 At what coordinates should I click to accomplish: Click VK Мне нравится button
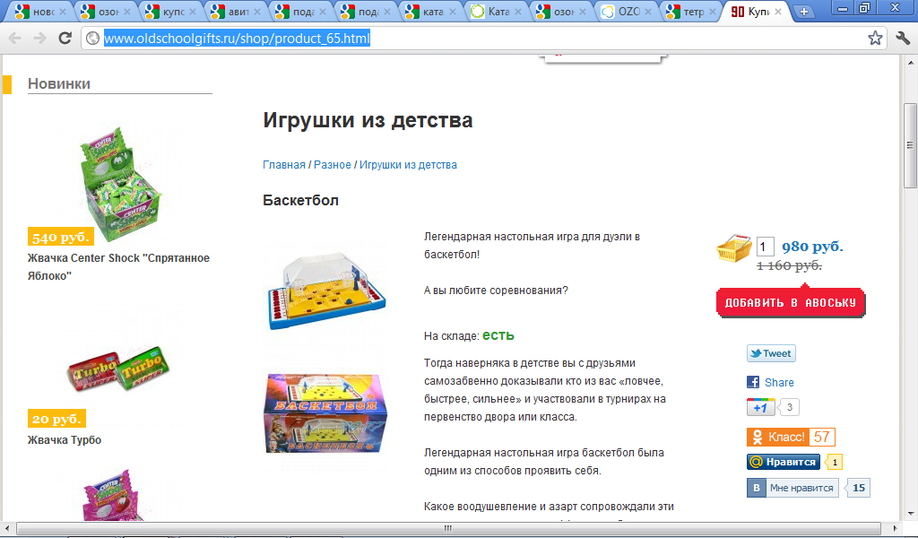click(x=792, y=488)
